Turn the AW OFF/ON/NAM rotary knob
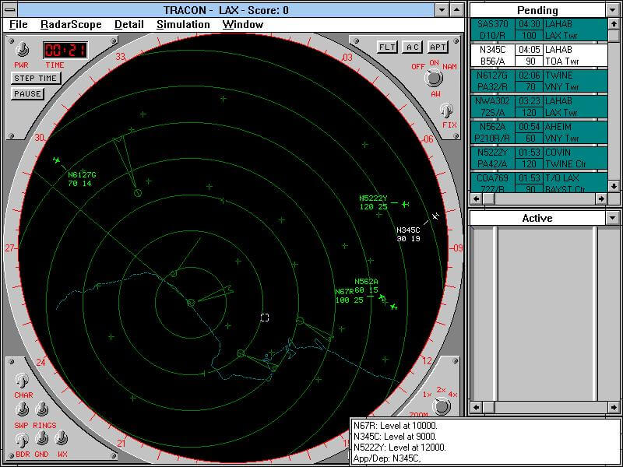 [x=432, y=79]
